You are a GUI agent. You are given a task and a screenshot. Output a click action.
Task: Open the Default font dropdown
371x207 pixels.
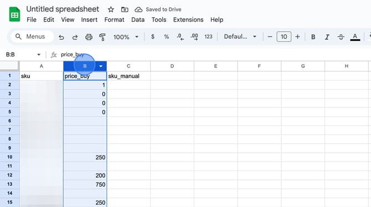click(x=240, y=37)
